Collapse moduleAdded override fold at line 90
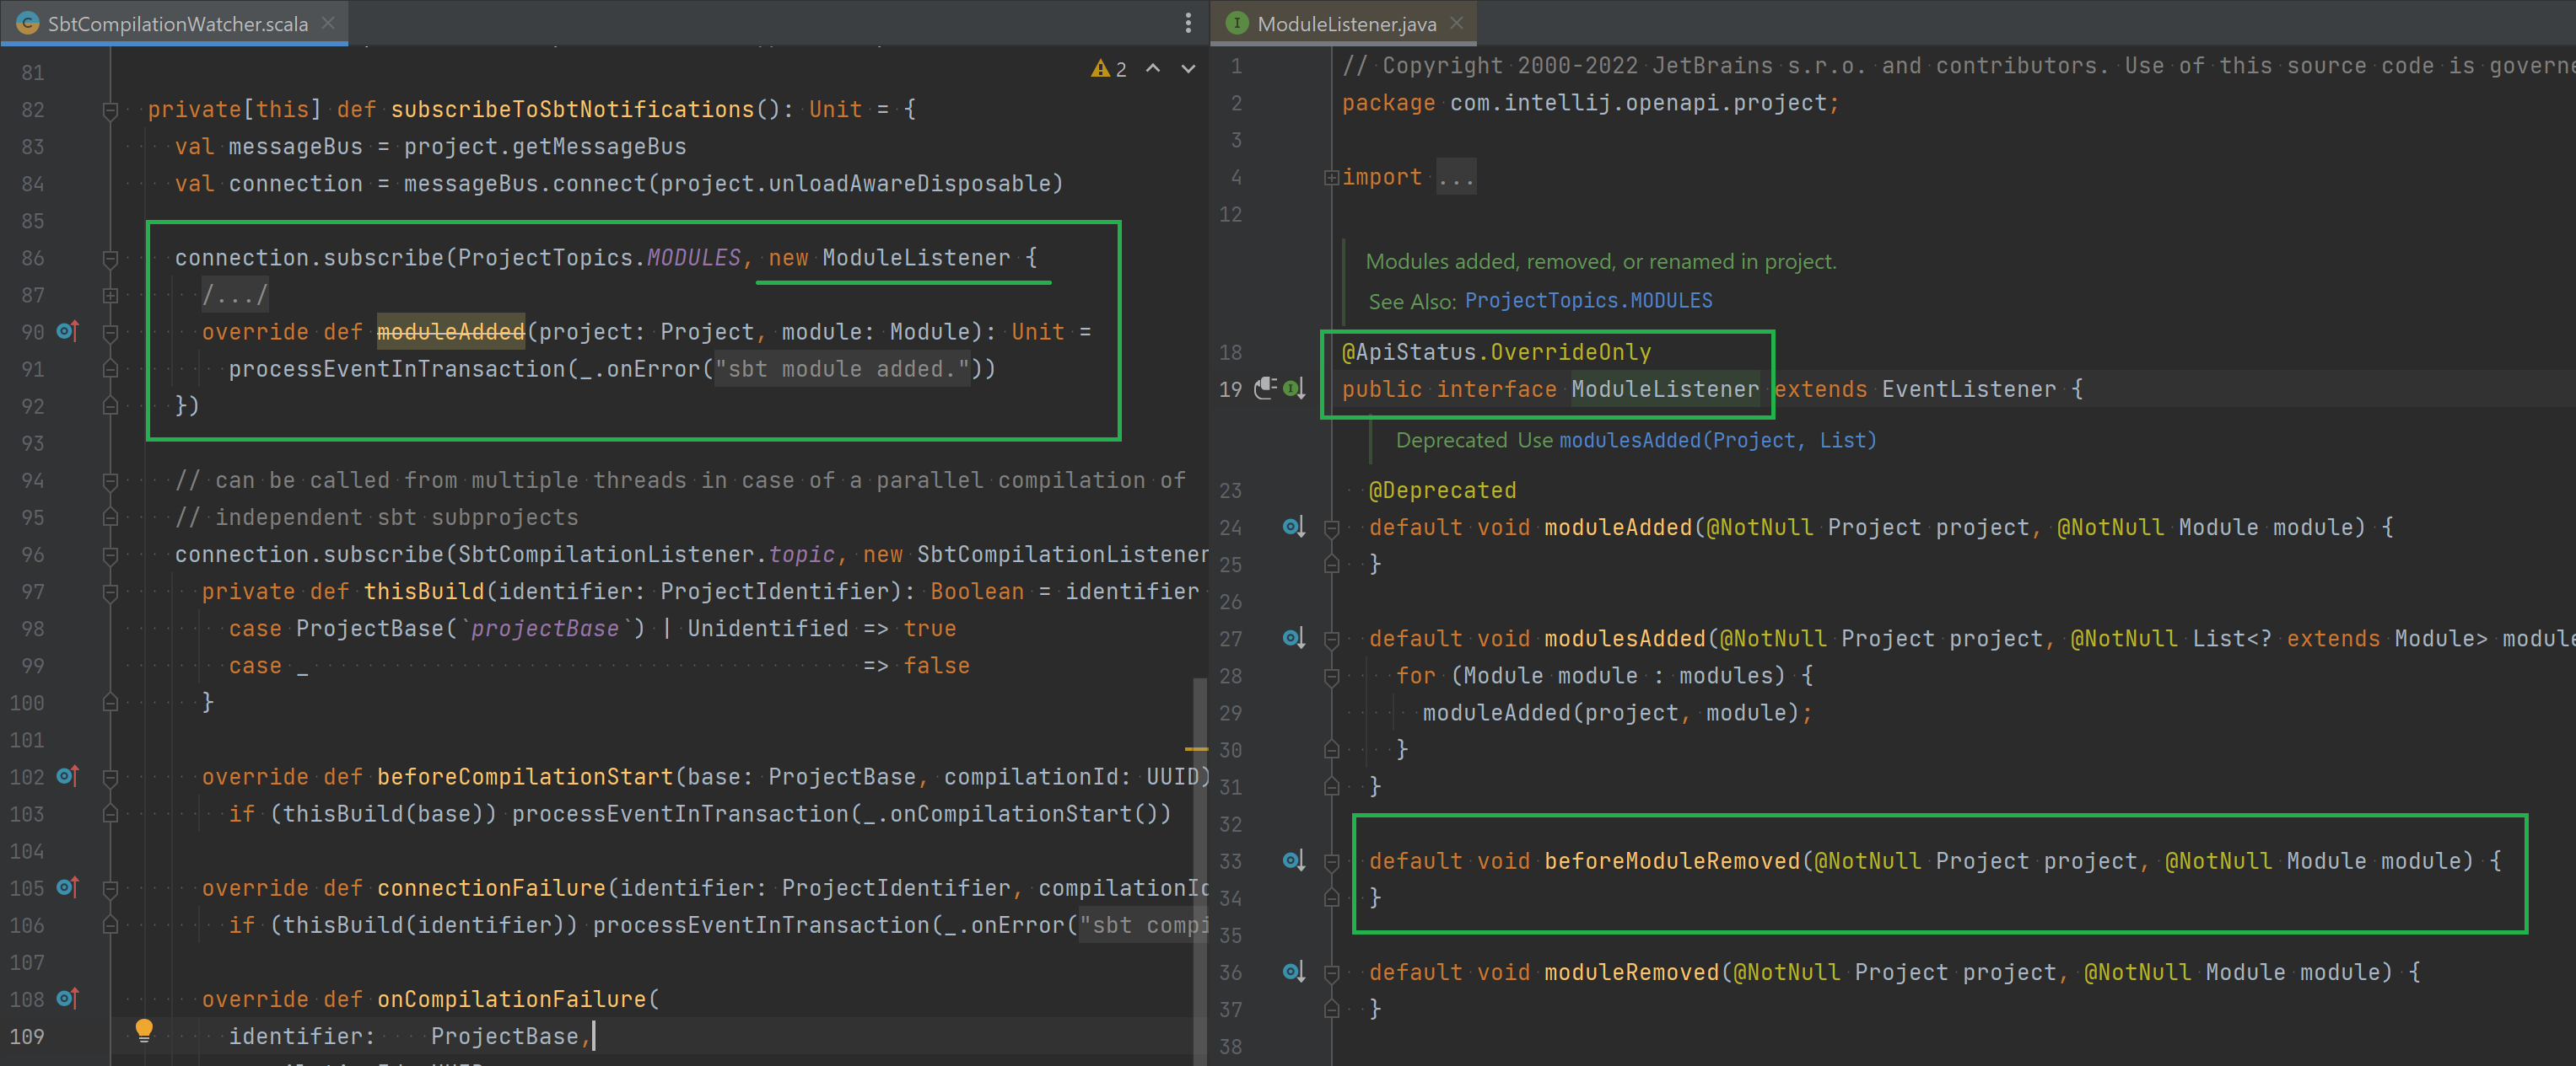Screen dimensions: 2576x1066 [111, 332]
